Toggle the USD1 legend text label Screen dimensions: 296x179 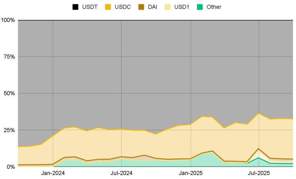[182, 7]
